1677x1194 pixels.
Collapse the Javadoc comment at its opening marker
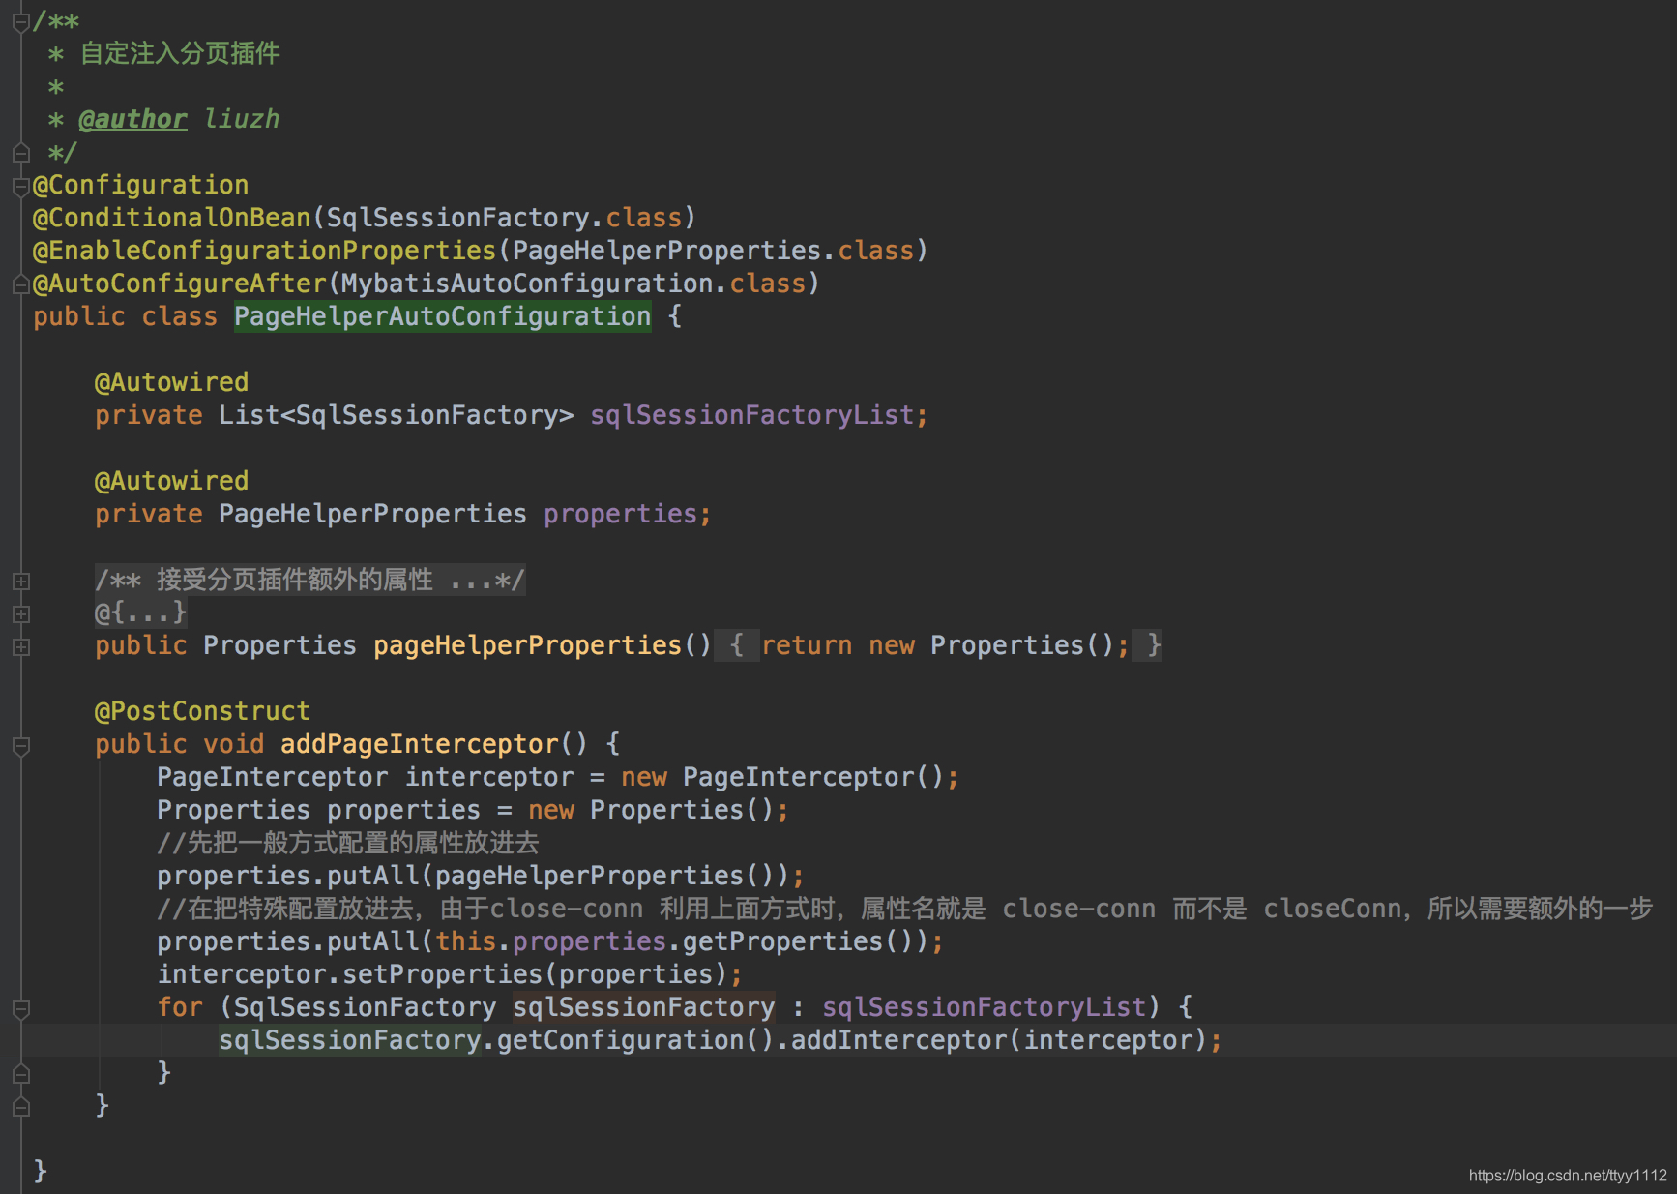click(x=21, y=22)
